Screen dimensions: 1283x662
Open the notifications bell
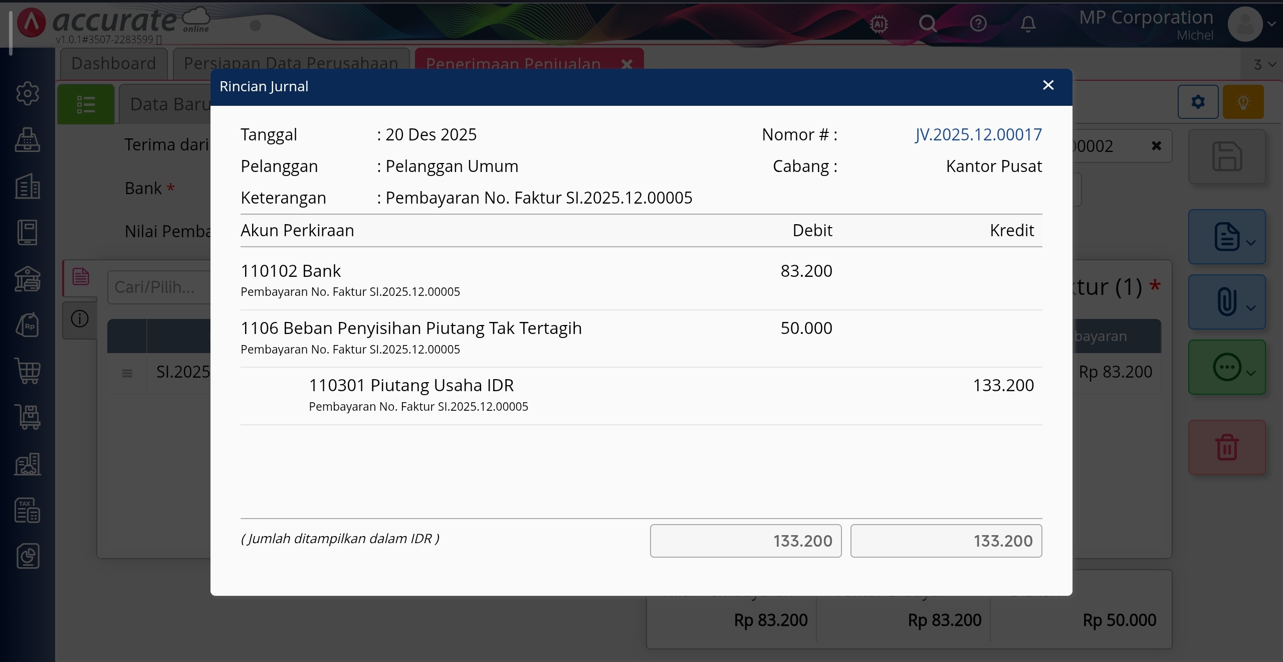(x=1028, y=24)
